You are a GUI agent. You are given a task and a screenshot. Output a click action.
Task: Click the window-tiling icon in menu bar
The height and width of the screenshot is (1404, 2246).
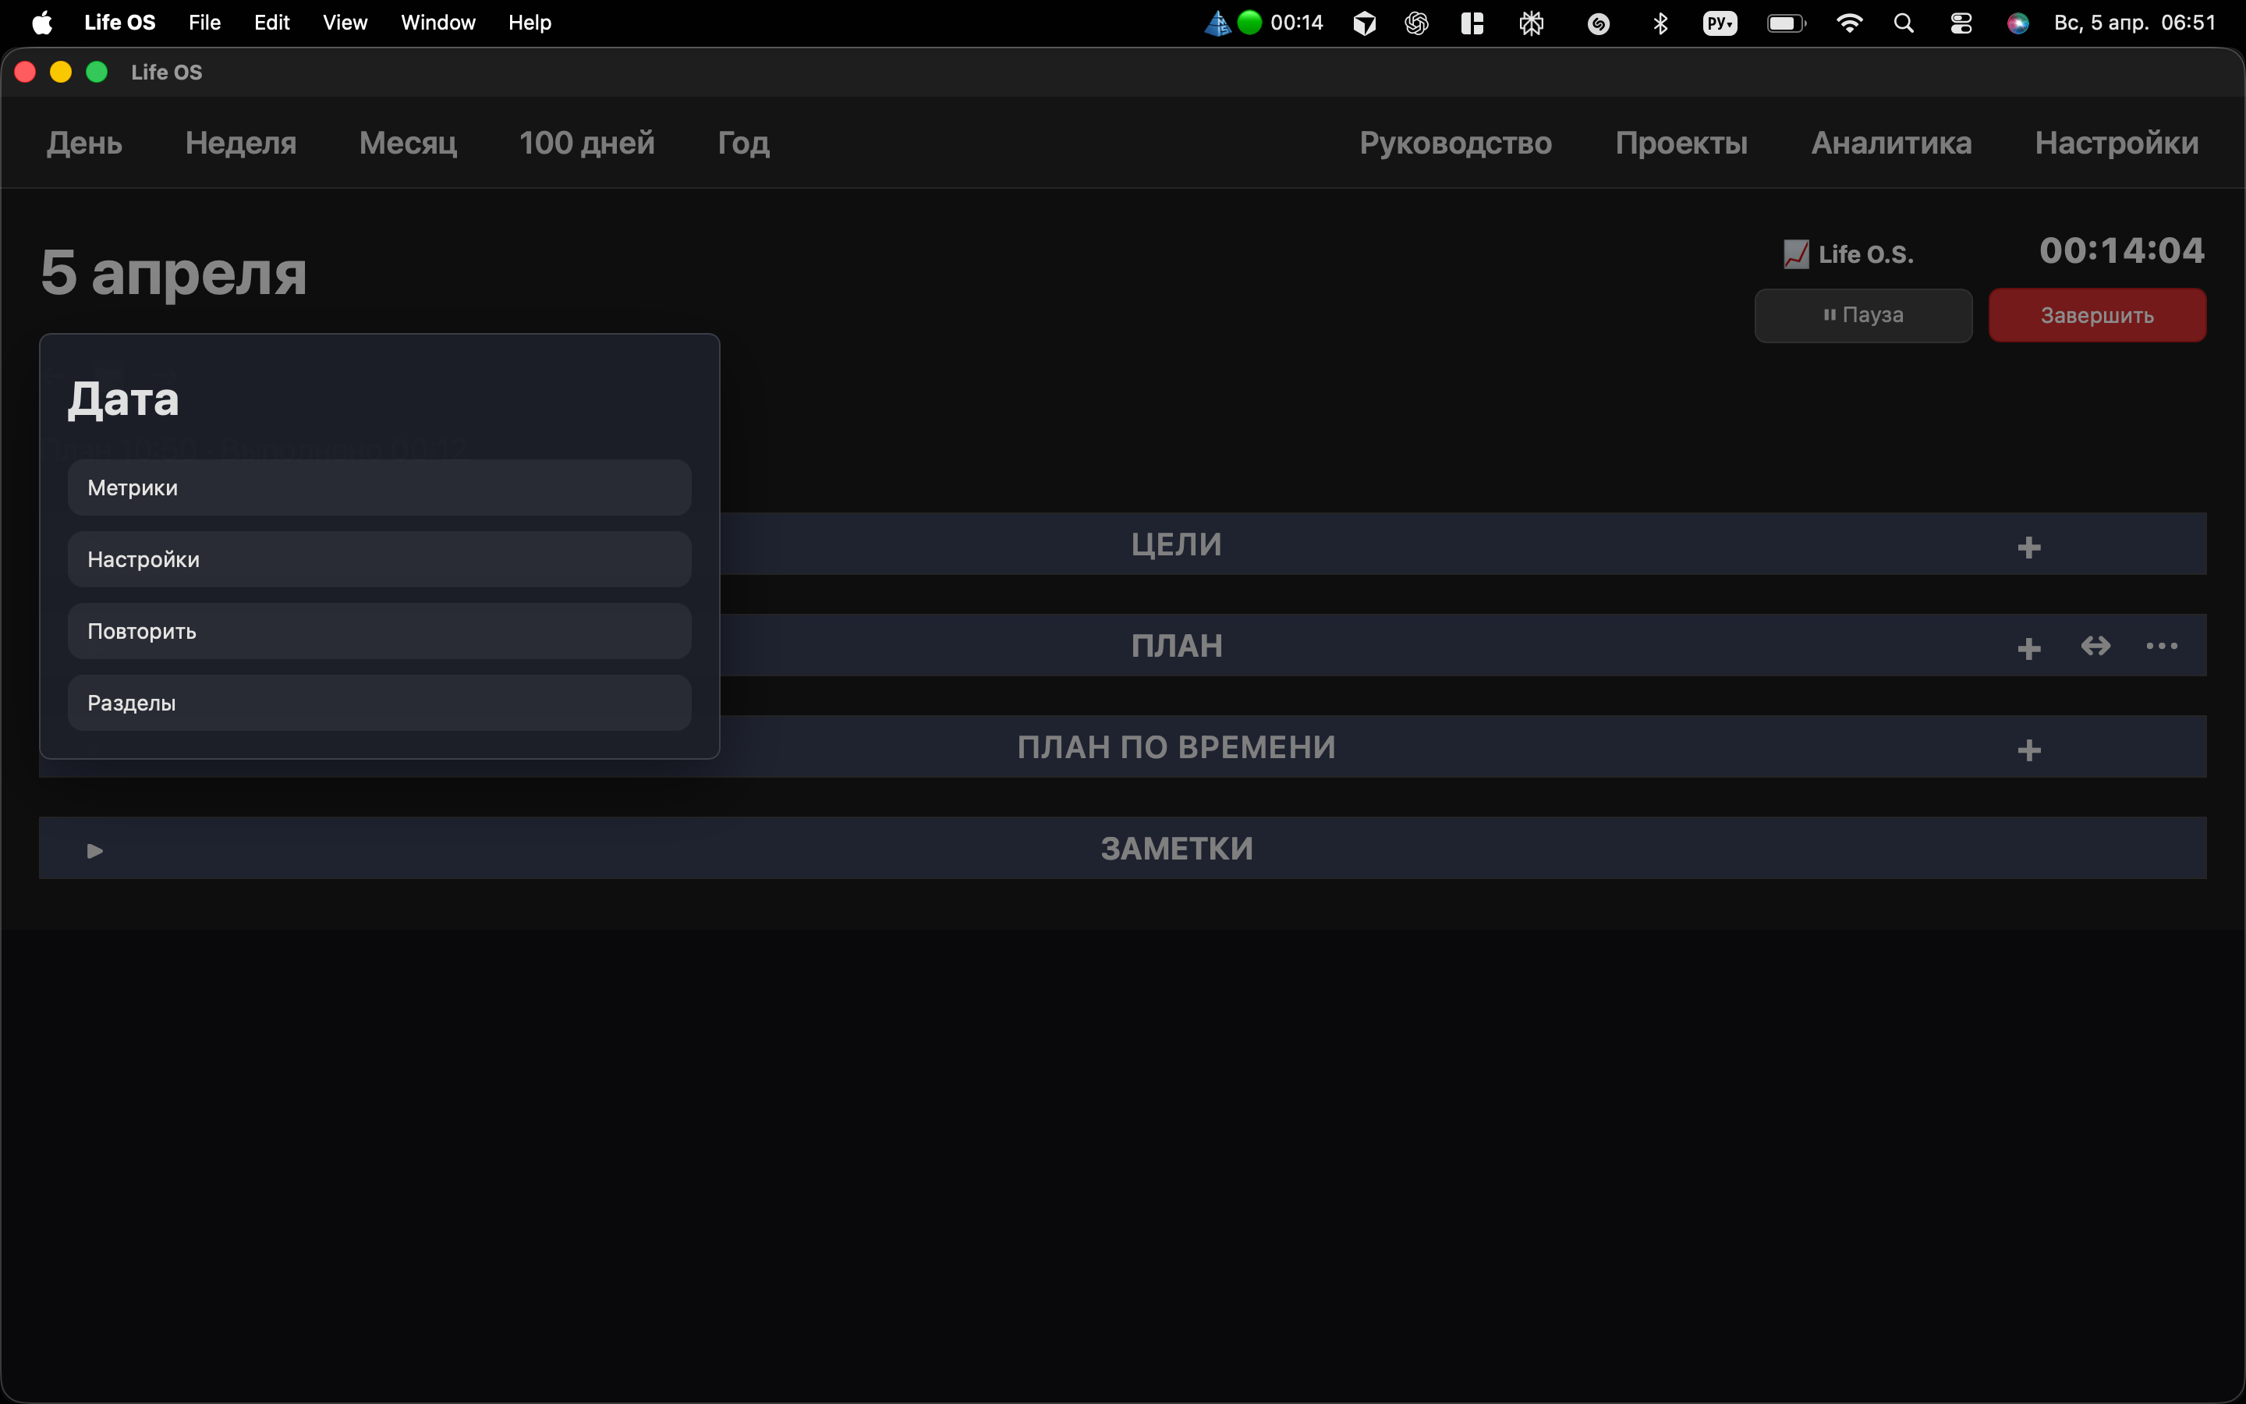[1472, 23]
